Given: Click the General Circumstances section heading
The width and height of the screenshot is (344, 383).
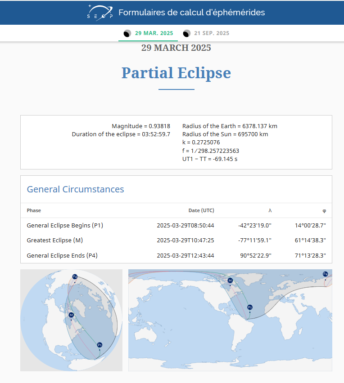Looking at the screenshot, I should pyautogui.click(x=75, y=189).
